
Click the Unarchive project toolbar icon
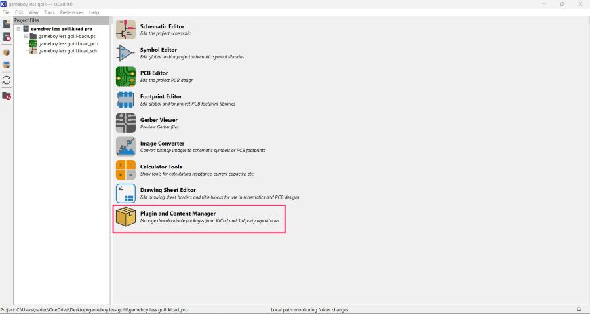tap(7, 65)
